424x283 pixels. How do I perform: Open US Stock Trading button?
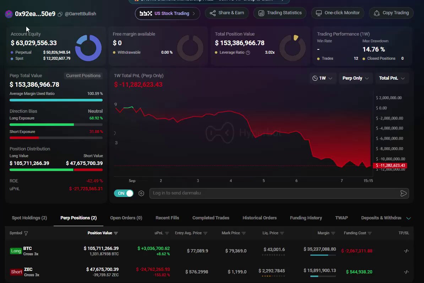click(x=167, y=14)
